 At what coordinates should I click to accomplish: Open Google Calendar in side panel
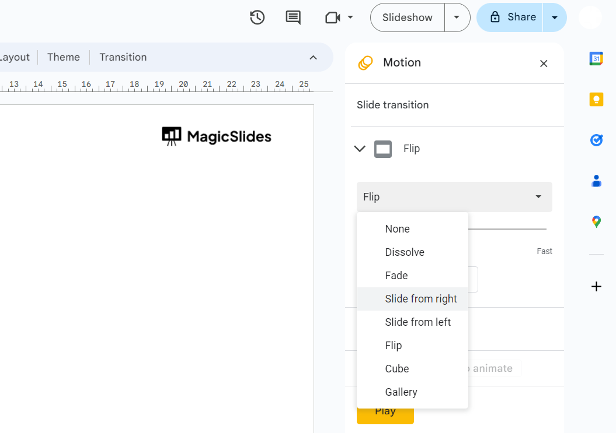point(596,58)
